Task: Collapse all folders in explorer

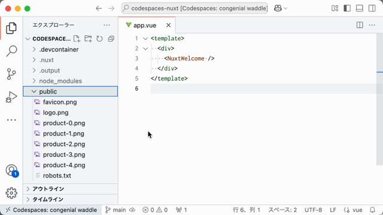Action: (111, 39)
